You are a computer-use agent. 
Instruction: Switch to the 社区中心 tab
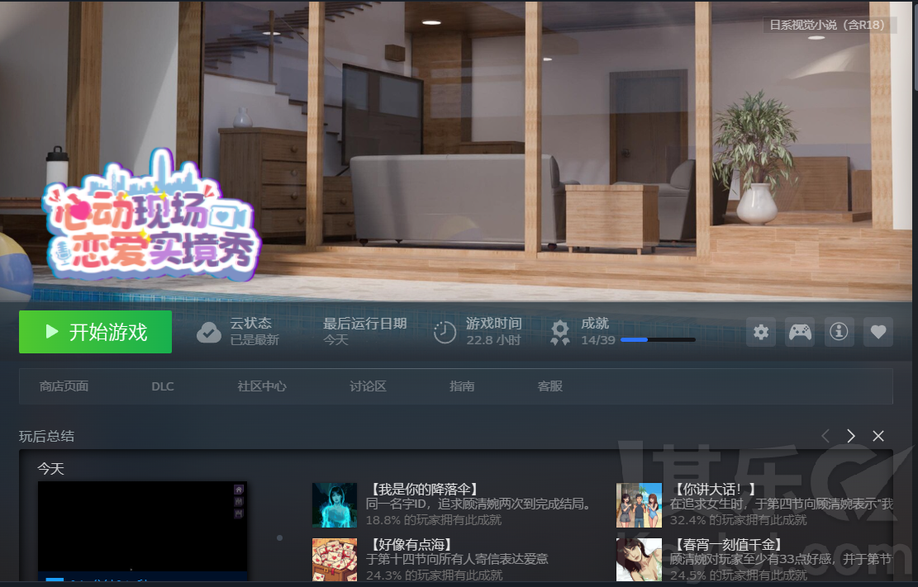pos(262,386)
